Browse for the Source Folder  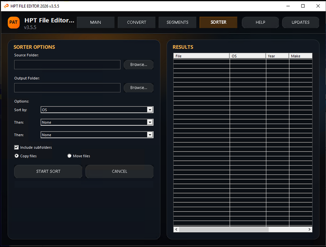coord(138,65)
